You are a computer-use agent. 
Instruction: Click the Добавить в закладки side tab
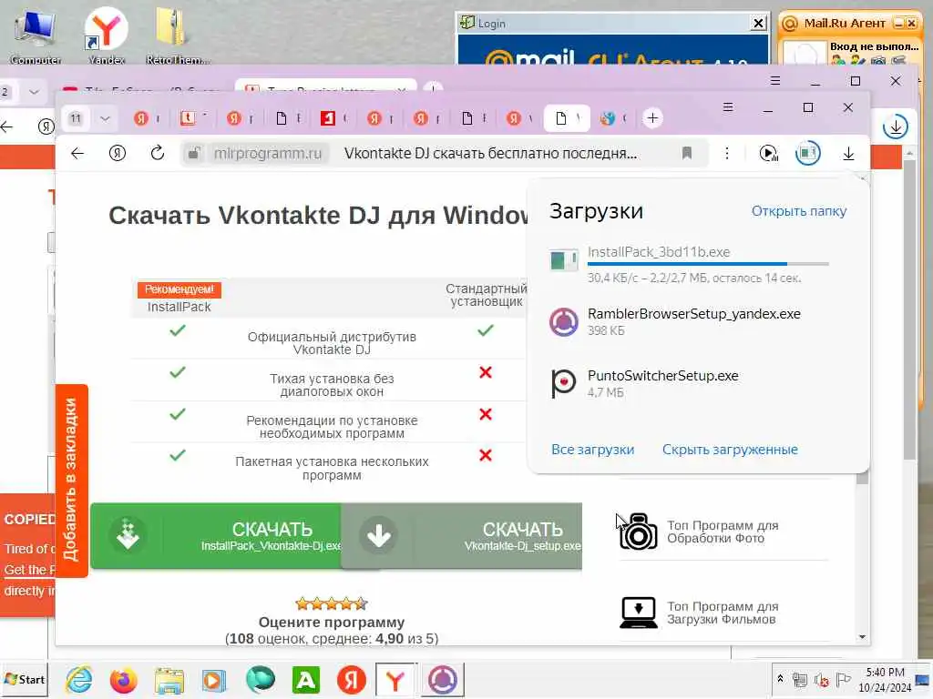(x=71, y=481)
